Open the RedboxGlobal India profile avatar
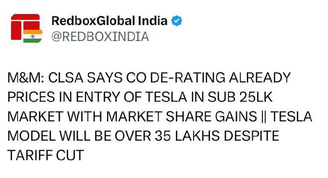 tap(26, 28)
